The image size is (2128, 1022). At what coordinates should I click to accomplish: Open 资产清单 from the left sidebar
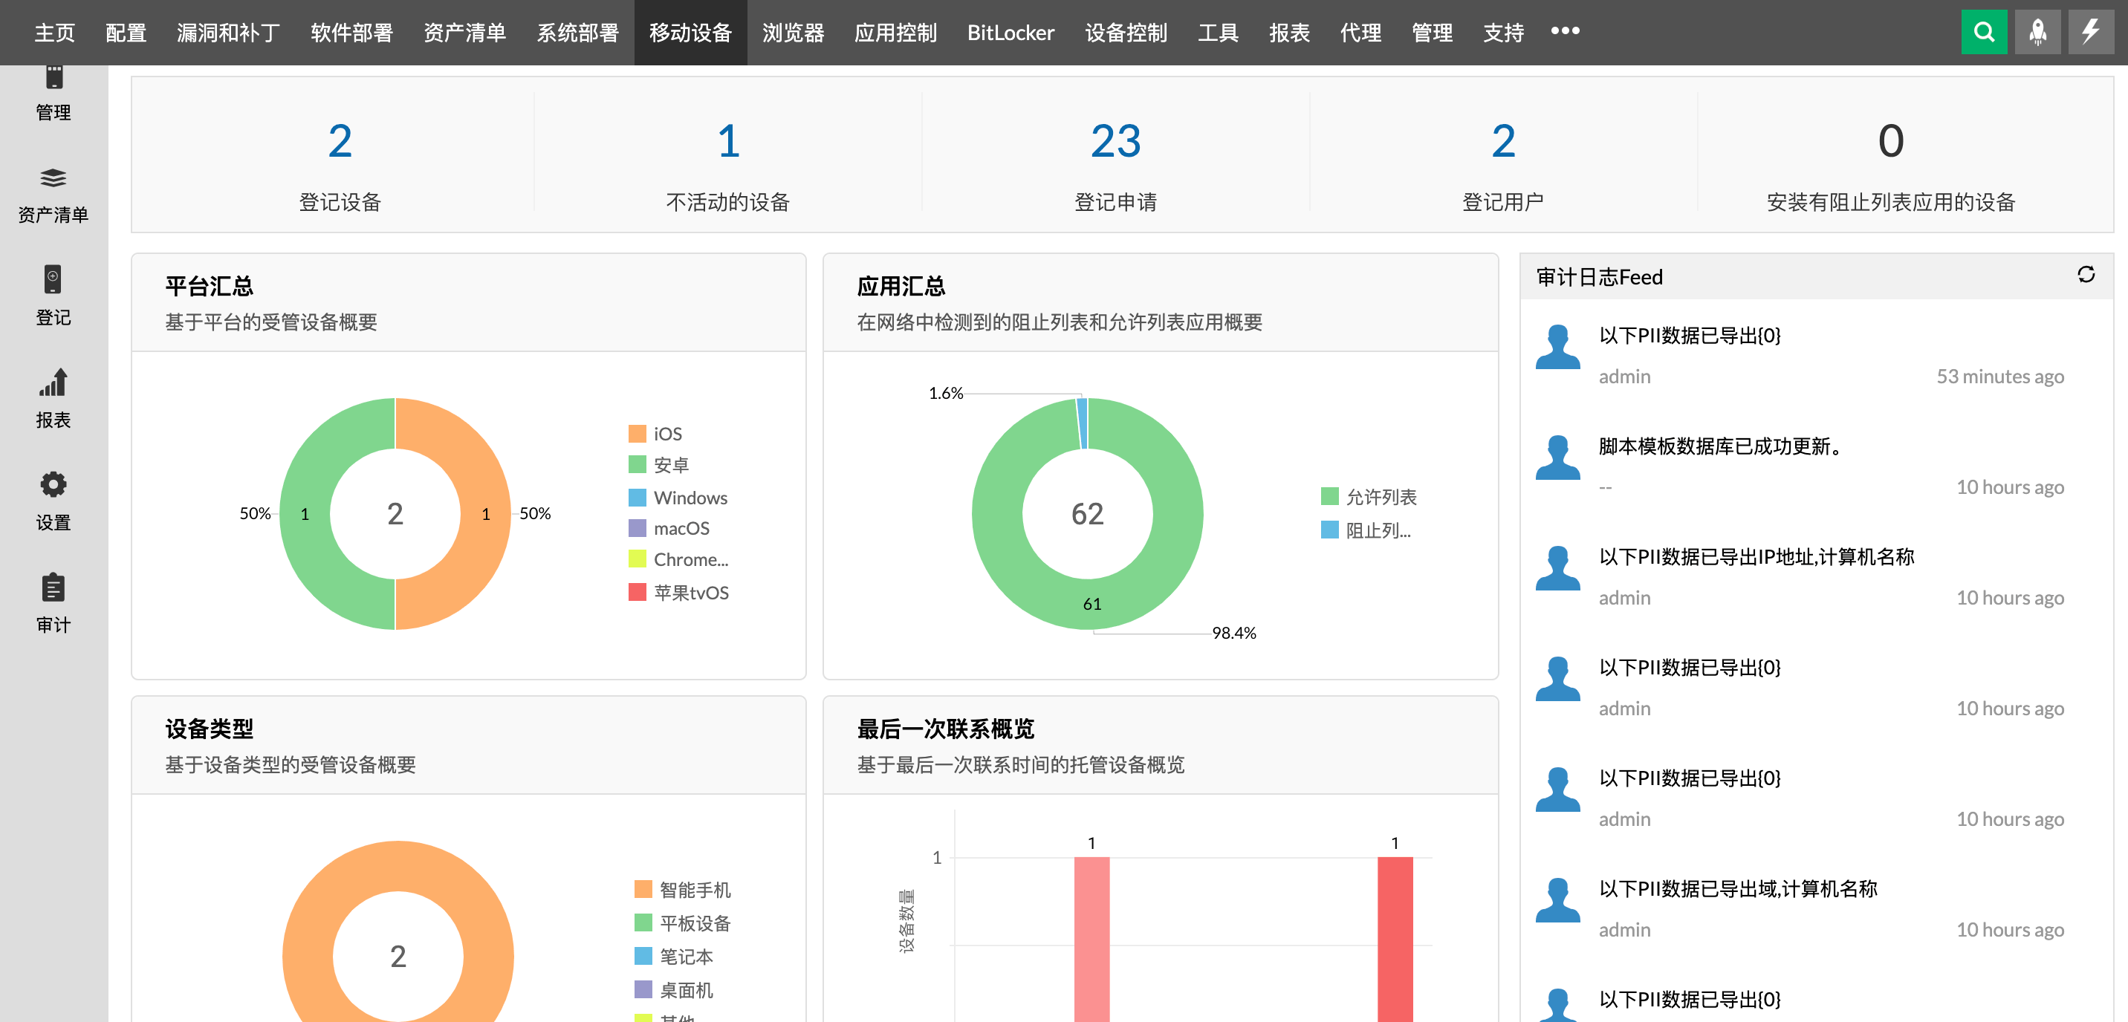53,194
